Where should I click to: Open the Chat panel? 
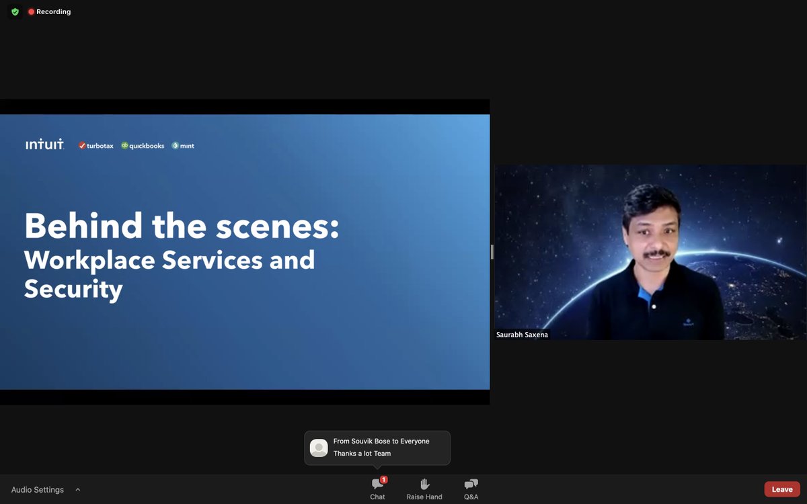point(377,489)
